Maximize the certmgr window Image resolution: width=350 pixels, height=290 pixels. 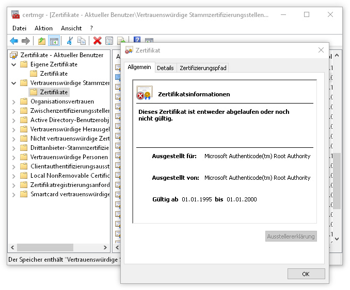307,15
